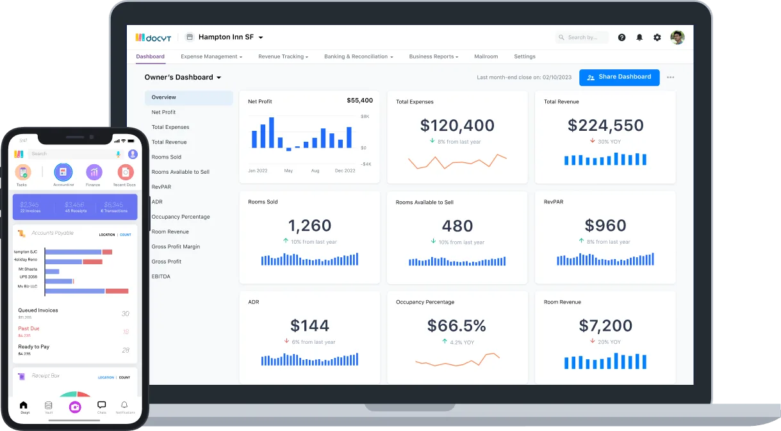This screenshot has height=431, width=781.
Task: Open the help question mark icon
Action: point(621,37)
